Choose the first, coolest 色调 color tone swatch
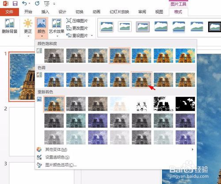 [x=54, y=80]
